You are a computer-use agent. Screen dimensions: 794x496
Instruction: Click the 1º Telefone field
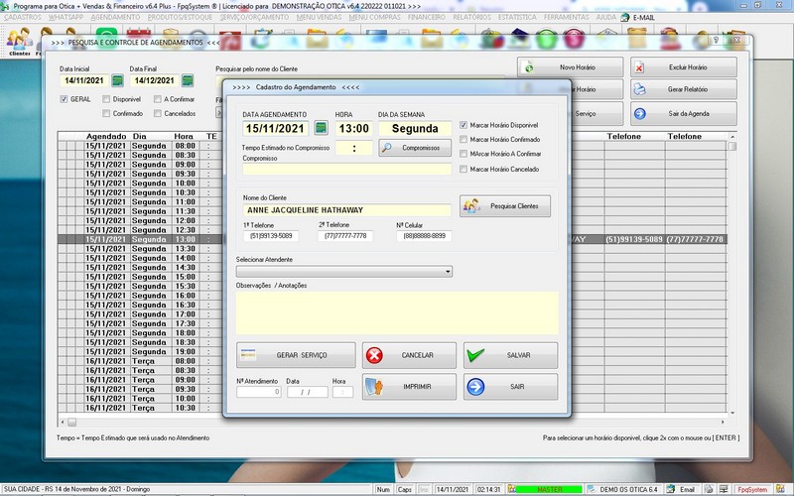271,236
